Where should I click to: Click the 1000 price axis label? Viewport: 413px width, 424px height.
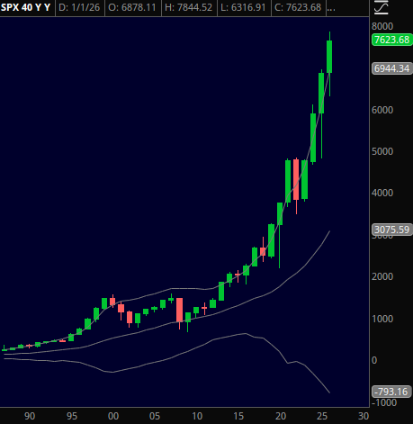[382, 319]
